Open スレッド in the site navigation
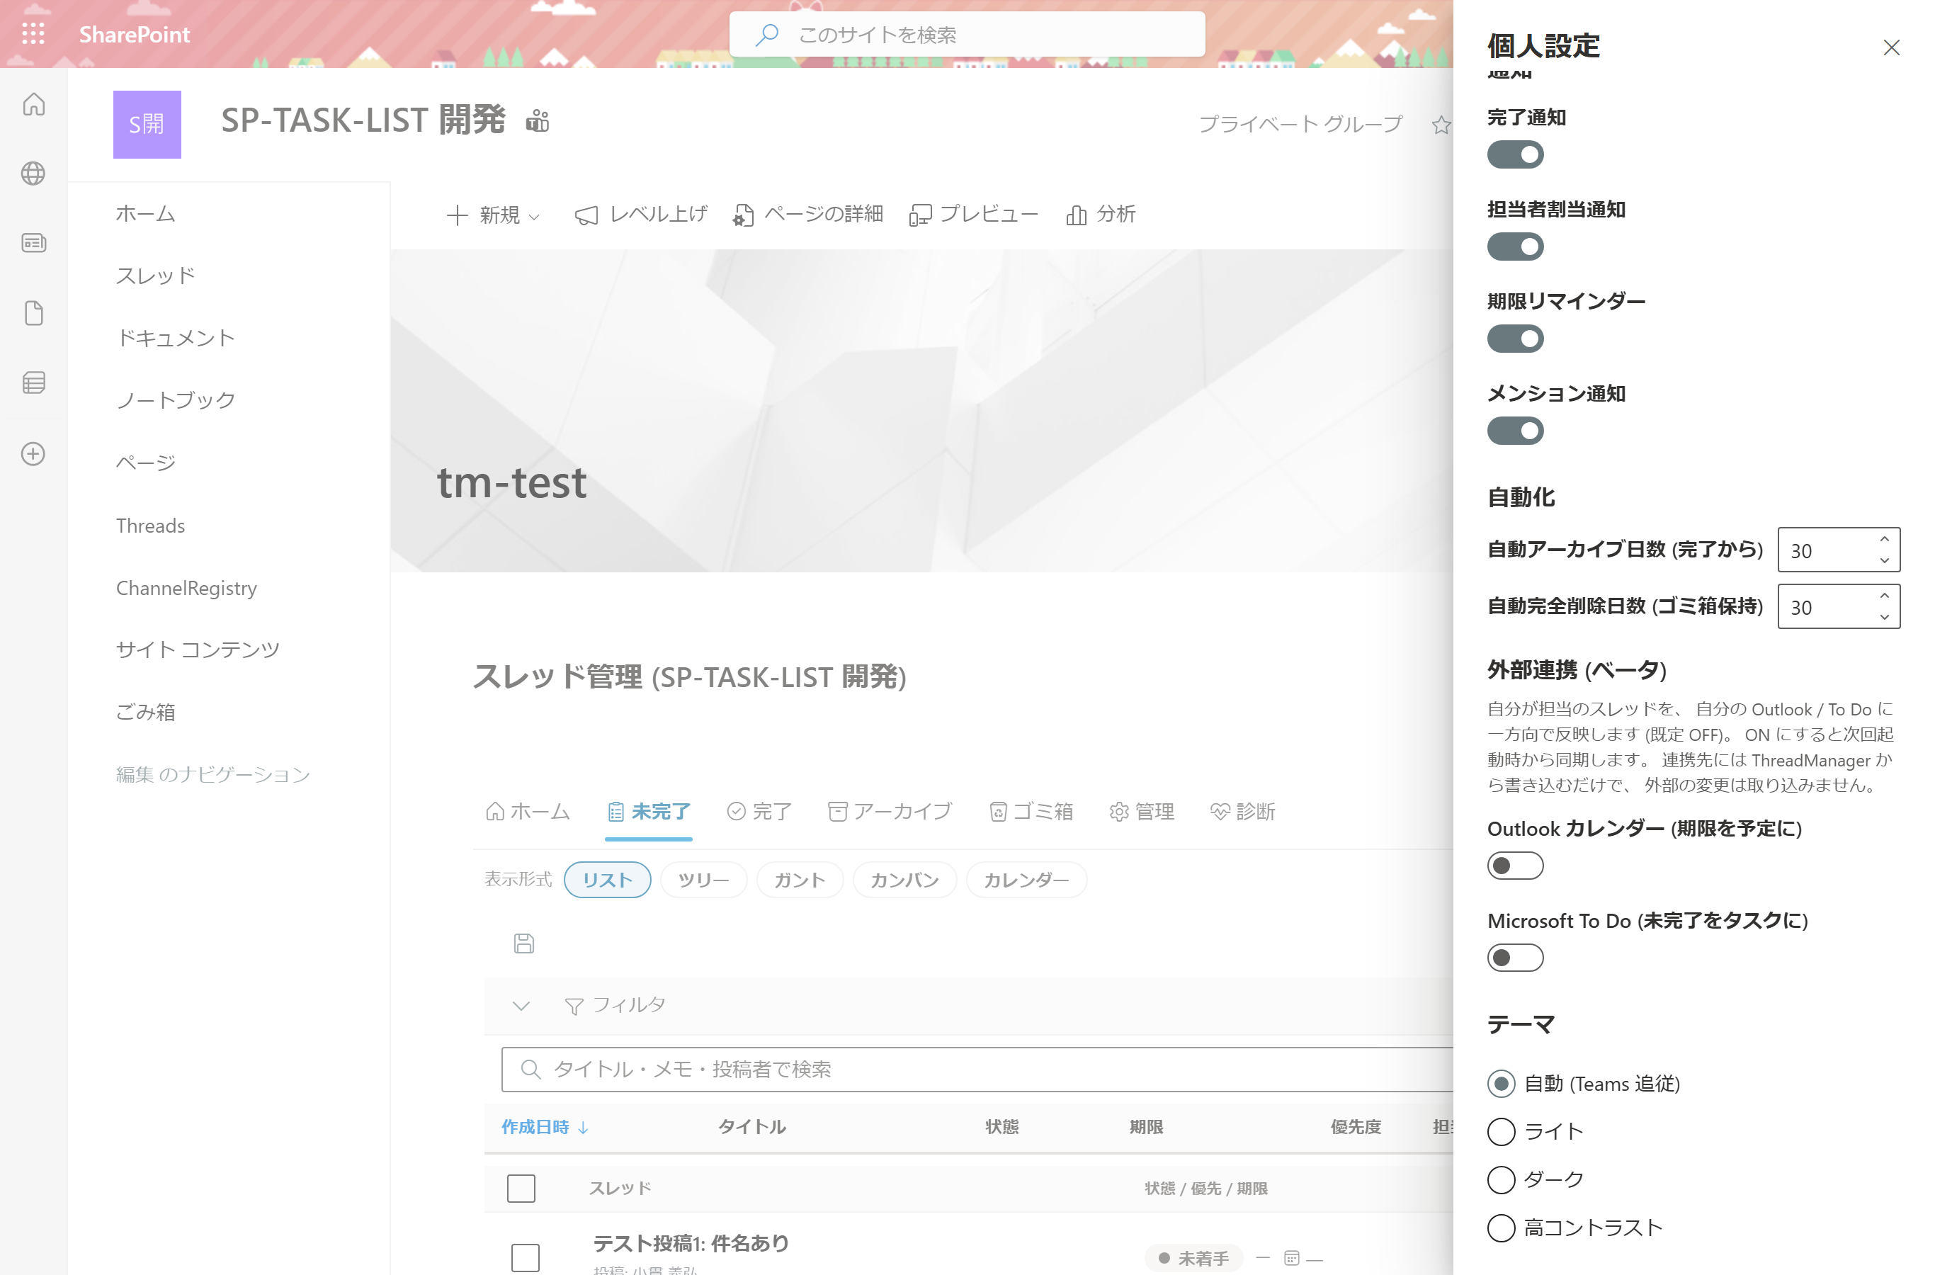The width and height of the screenshot is (1935, 1275). [156, 276]
